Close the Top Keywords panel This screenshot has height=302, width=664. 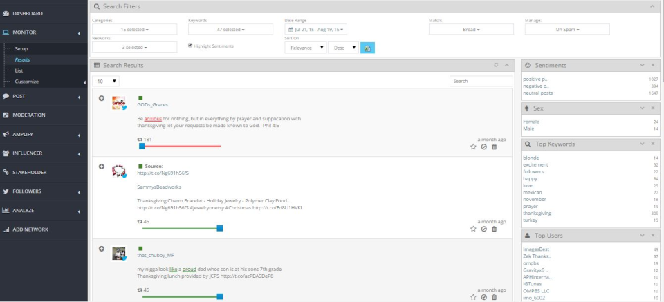(x=652, y=144)
